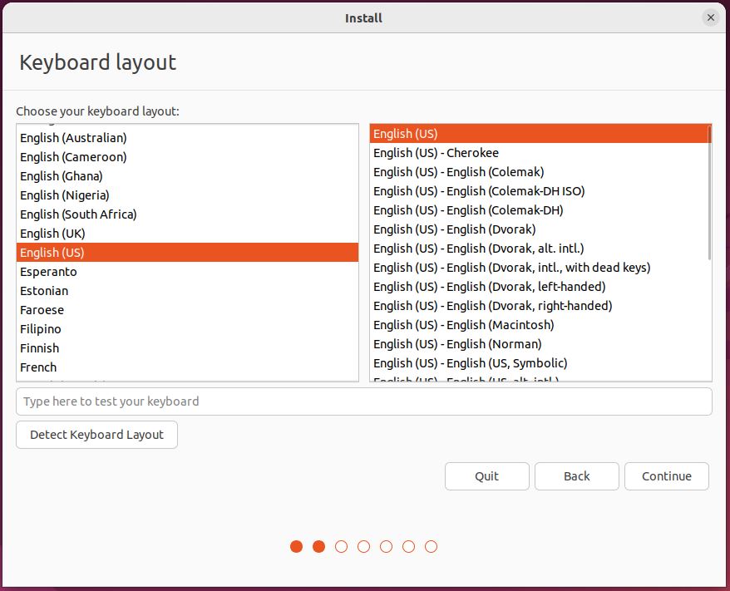Select English (Norman) variant
Viewport: 730px width, 591px height.
457,344
